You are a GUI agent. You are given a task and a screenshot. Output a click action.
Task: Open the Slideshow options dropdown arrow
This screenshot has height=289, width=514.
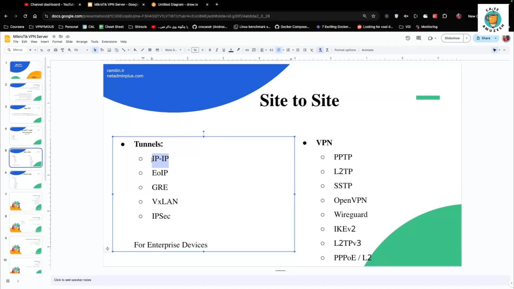(467, 38)
